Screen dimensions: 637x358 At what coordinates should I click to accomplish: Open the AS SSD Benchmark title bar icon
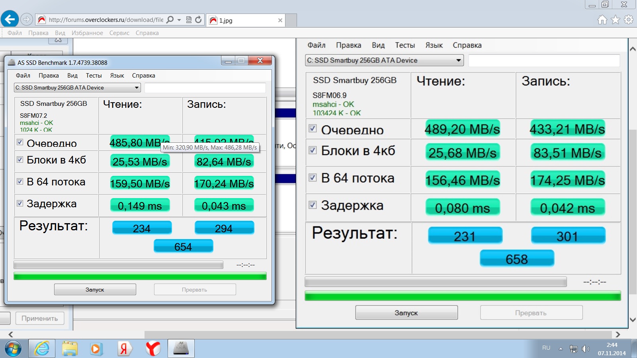point(12,62)
